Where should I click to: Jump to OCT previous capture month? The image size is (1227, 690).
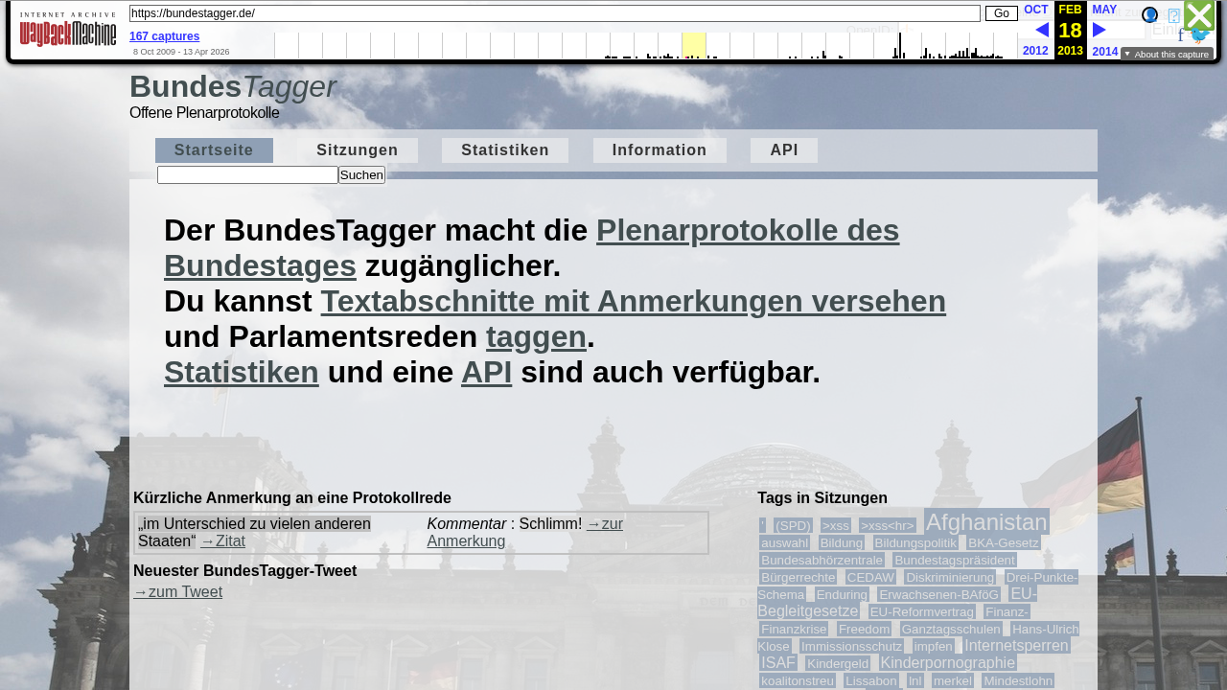point(1036,10)
